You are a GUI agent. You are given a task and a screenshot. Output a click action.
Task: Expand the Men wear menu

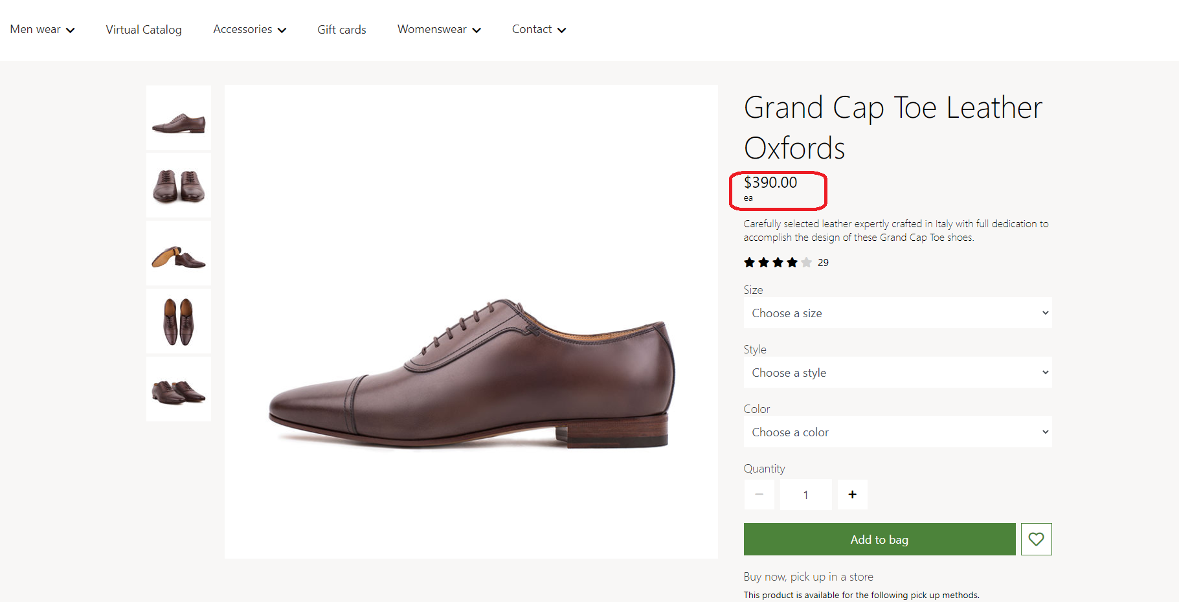[42, 30]
